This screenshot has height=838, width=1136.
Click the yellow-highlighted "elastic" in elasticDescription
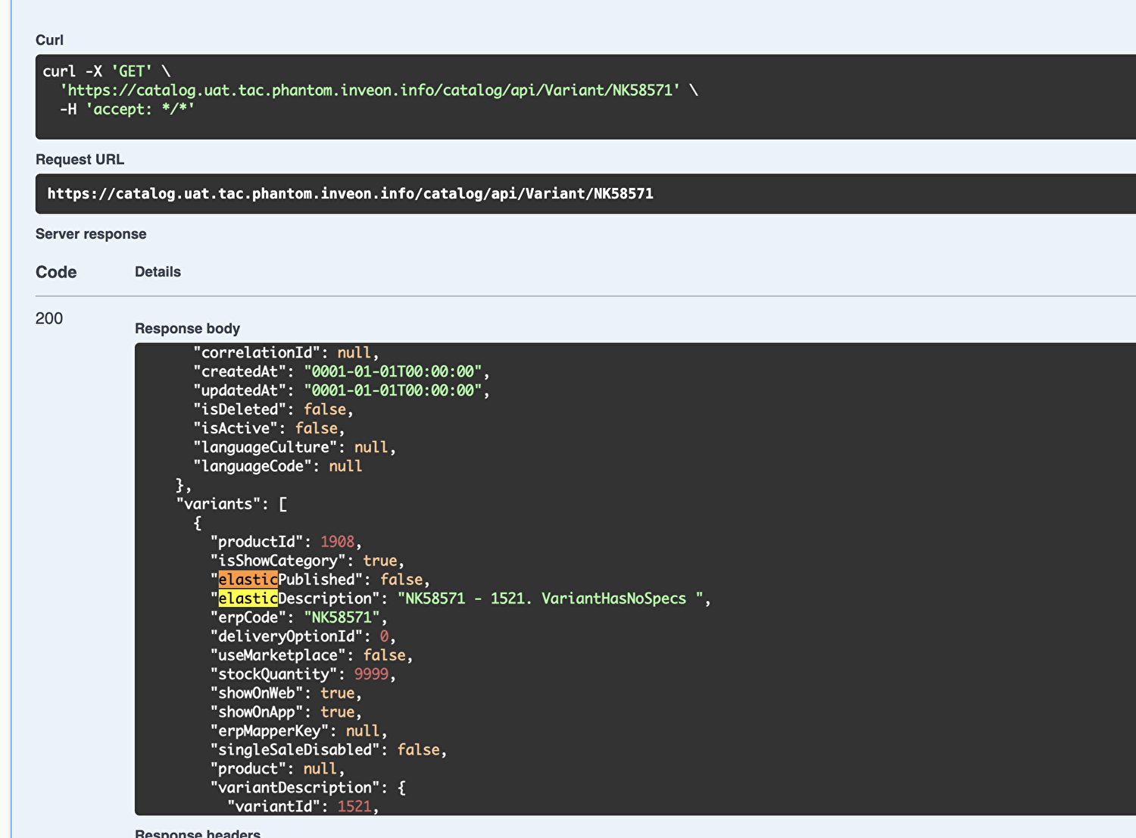(x=248, y=599)
